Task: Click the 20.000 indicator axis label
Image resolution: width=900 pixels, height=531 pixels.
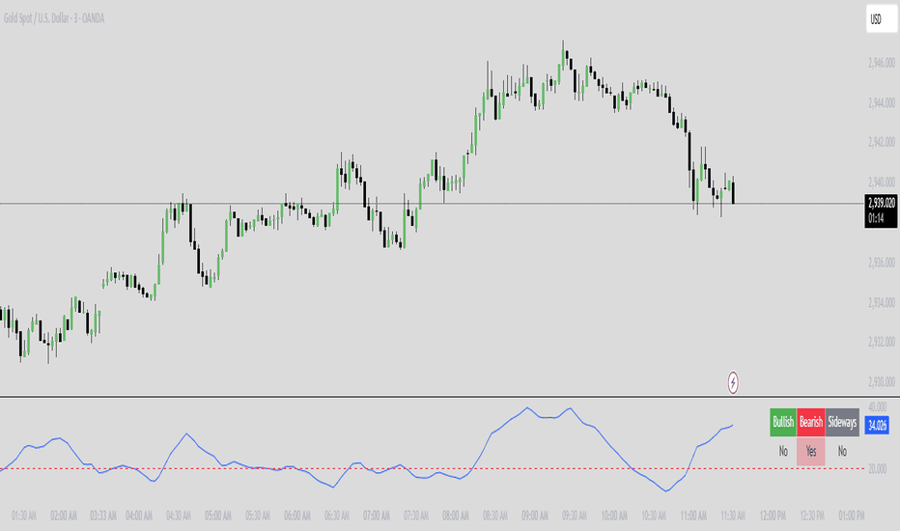Action: [877, 469]
